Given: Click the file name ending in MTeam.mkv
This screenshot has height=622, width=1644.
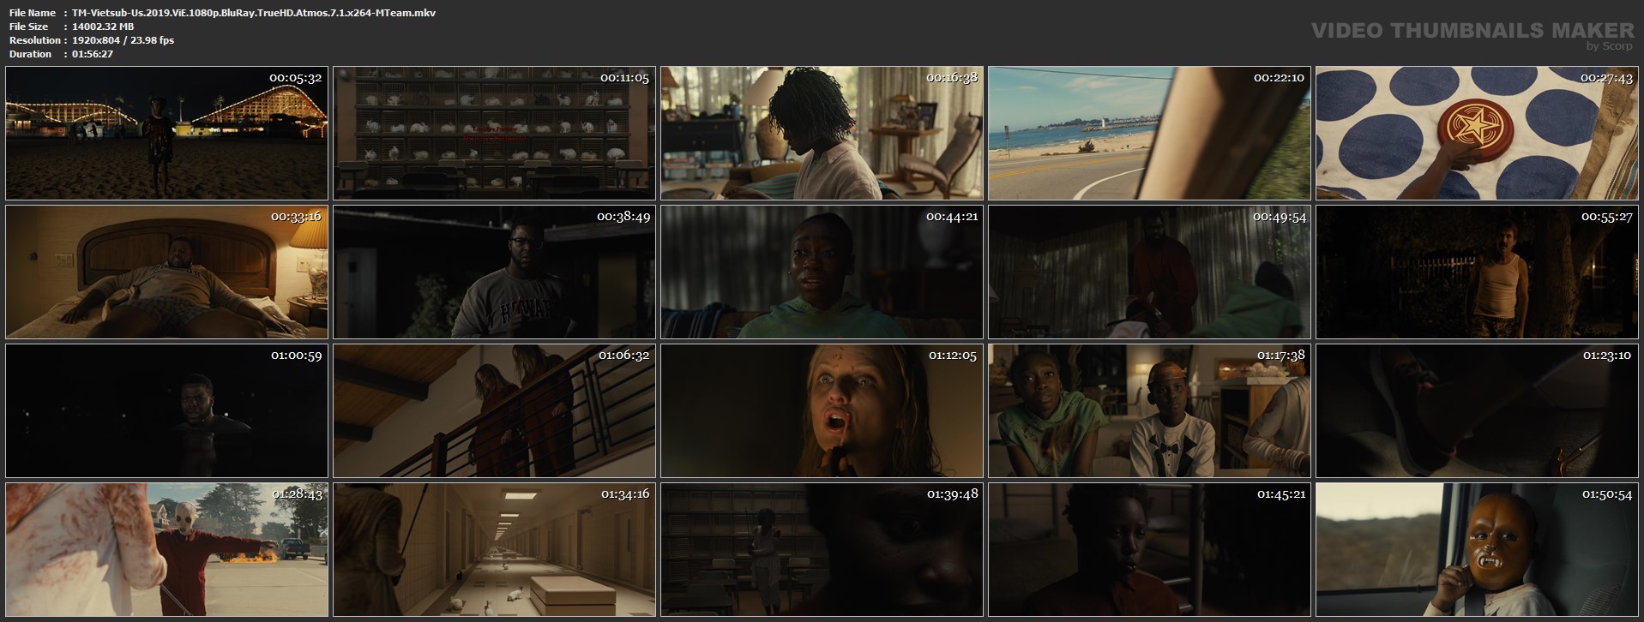Looking at the screenshot, I should [x=254, y=13].
